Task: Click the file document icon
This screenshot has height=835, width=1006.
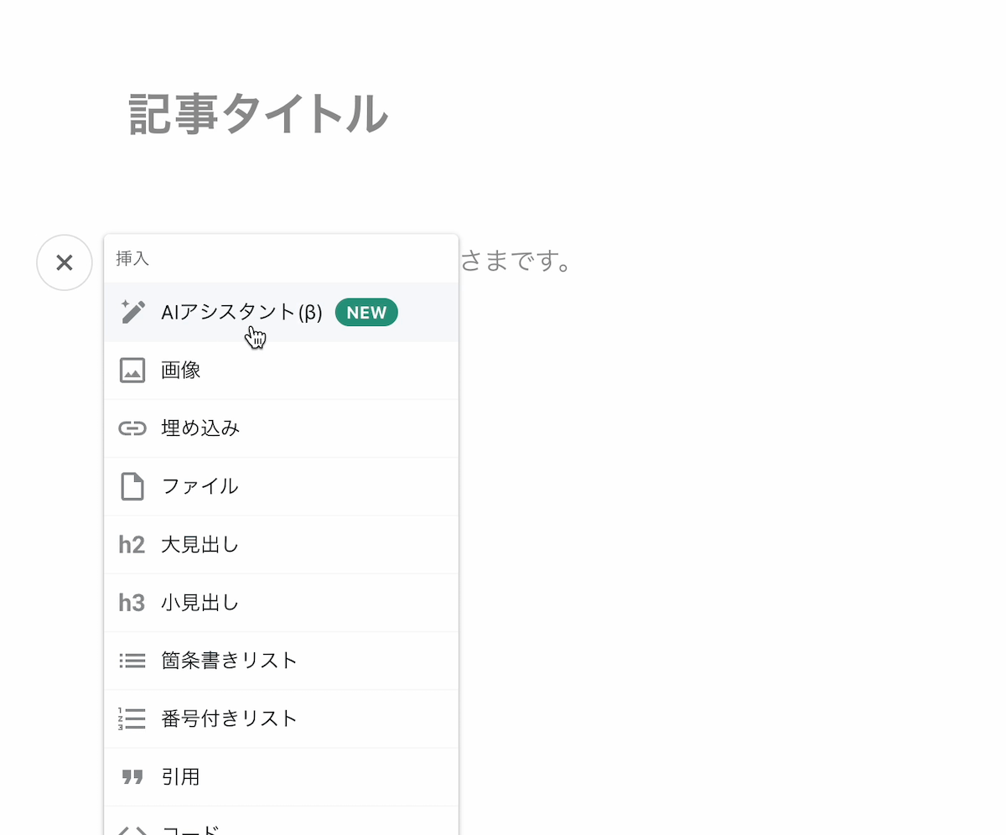Action: (132, 486)
